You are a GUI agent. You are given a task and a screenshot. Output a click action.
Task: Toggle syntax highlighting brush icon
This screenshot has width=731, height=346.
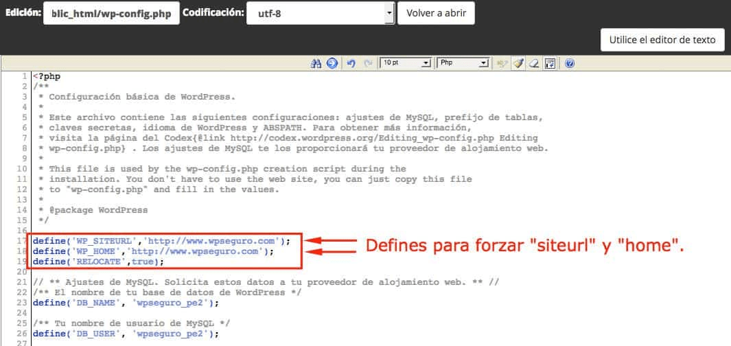click(x=518, y=63)
